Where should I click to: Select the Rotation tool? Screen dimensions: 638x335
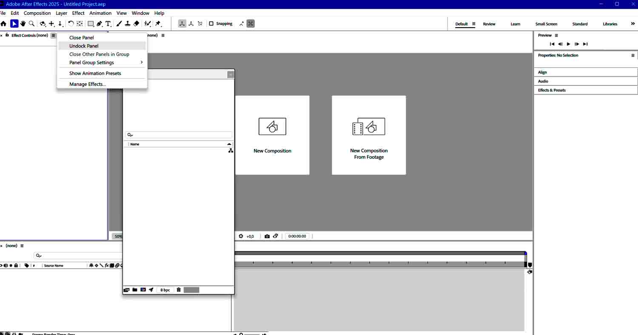[x=71, y=24]
